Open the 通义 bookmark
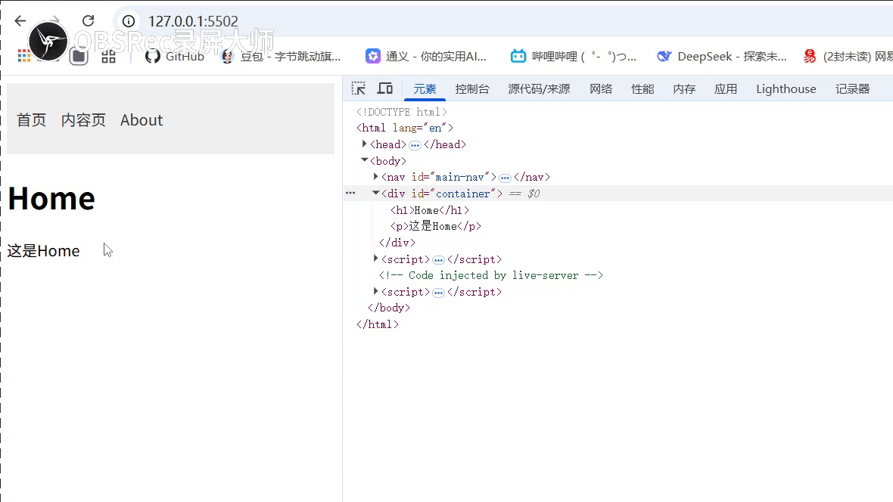The width and height of the screenshot is (893, 502). [x=427, y=57]
